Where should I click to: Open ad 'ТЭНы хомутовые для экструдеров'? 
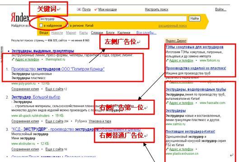[x=194, y=47]
